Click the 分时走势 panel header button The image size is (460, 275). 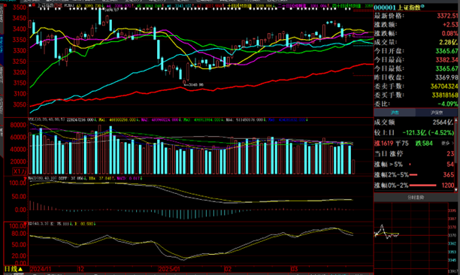[x=416, y=198]
